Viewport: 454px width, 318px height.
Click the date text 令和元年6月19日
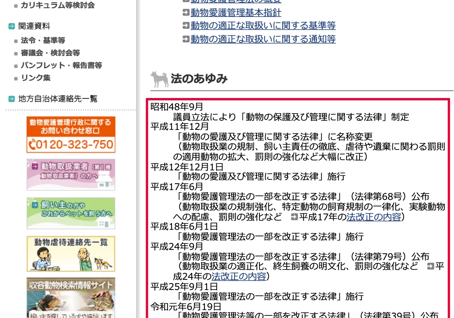click(186, 306)
